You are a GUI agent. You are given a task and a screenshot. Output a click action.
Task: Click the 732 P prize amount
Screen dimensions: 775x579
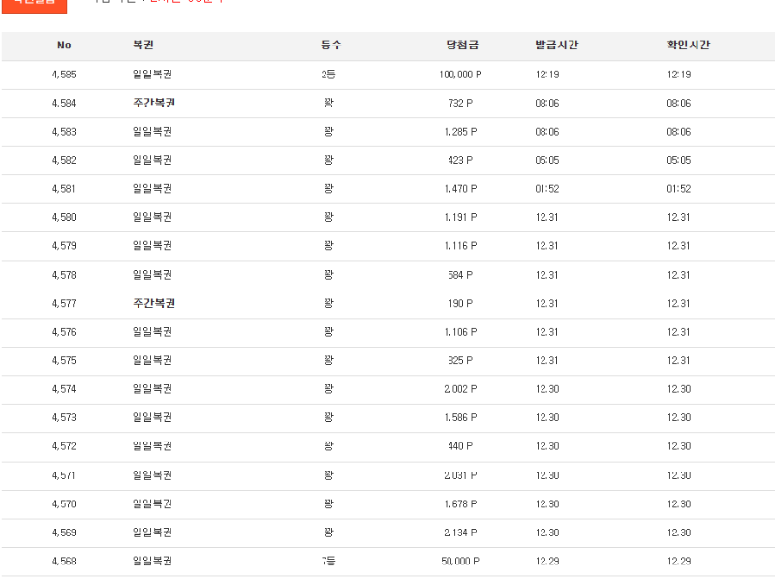tap(460, 103)
